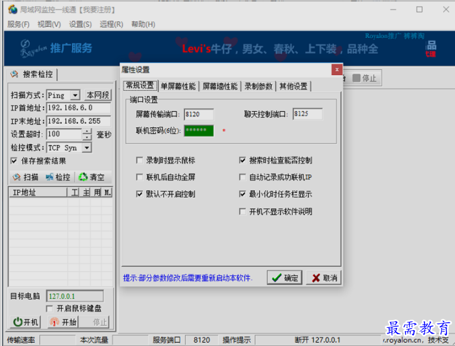Expand the 检控模式 TCP Syn dropdown

[86, 148]
